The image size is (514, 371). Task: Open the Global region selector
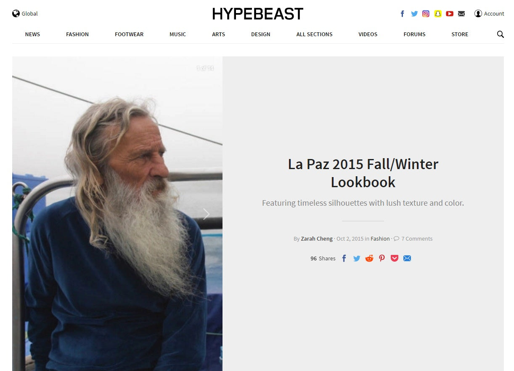[25, 13]
